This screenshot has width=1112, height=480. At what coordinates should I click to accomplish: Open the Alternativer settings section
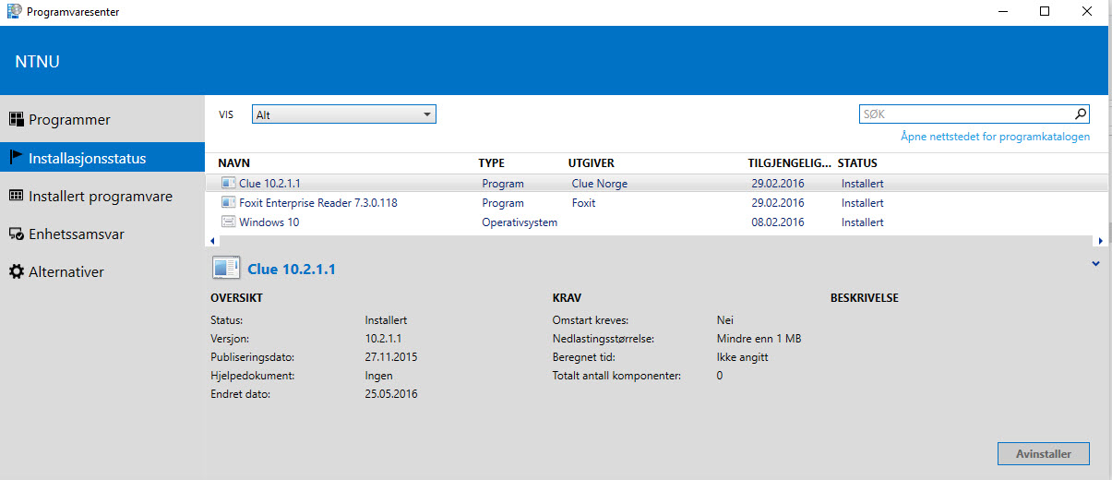coord(102,272)
